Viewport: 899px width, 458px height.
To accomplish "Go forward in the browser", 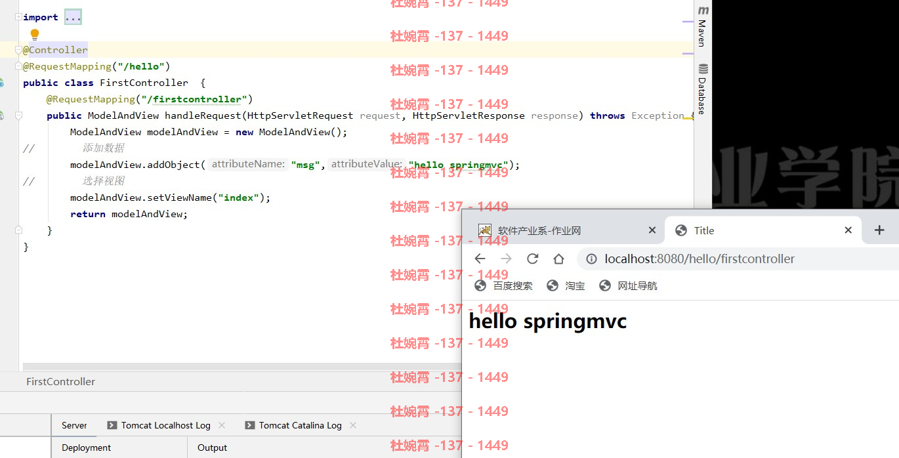I will [506, 259].
